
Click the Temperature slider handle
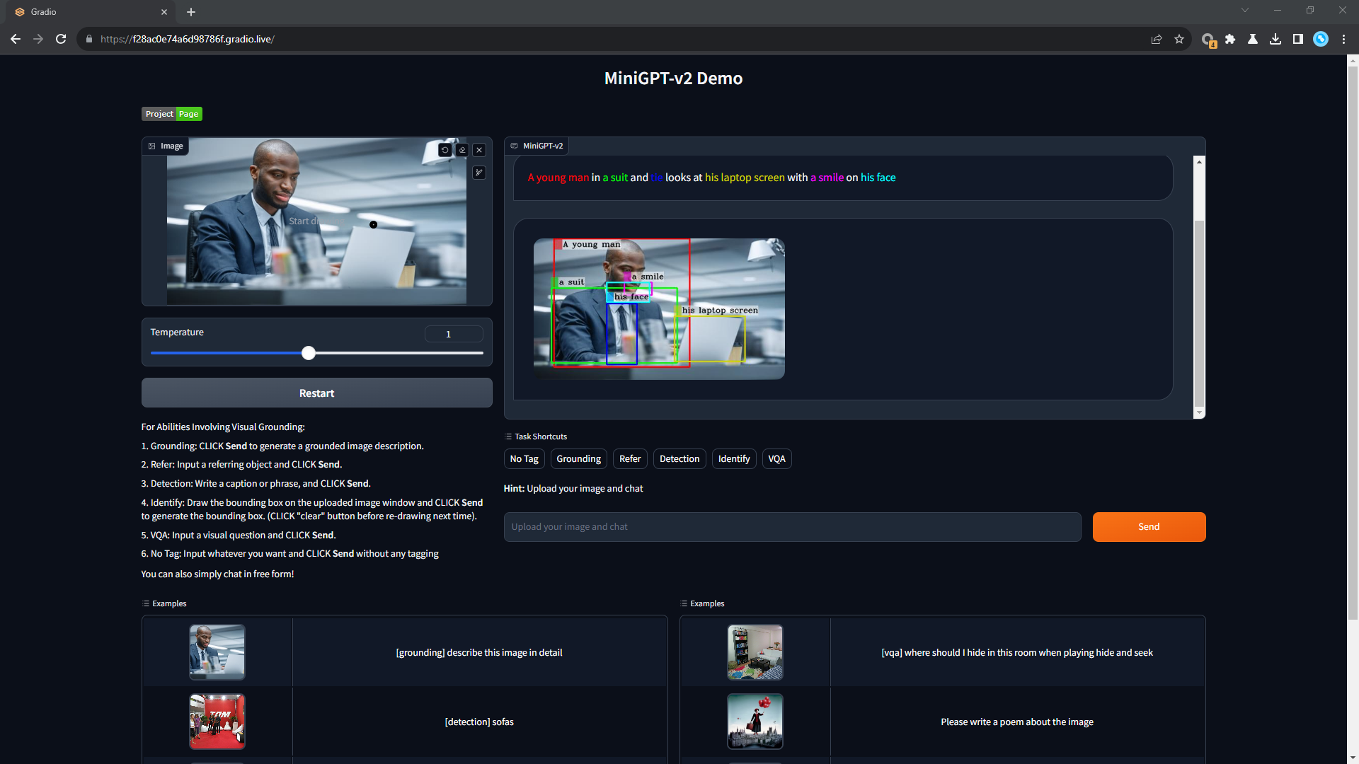tap(309, 353)
